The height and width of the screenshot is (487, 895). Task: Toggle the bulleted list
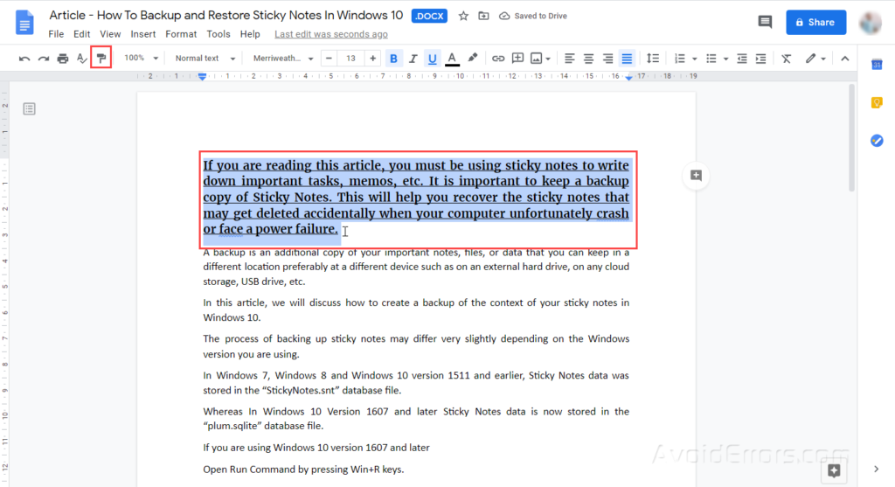(711, 59)
